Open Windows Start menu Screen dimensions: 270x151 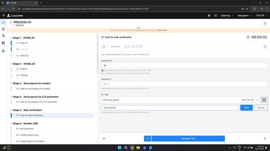120,147
